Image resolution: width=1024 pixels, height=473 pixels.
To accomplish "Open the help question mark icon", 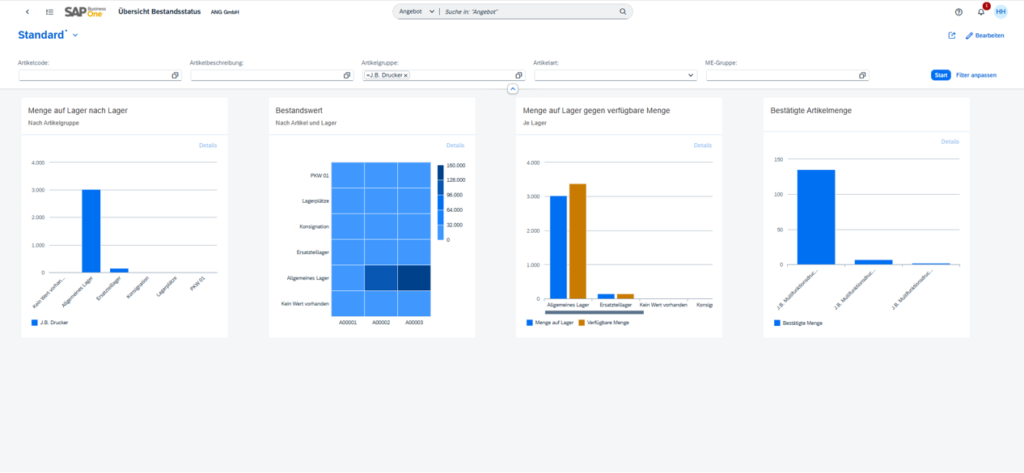I will coord(958,12).
